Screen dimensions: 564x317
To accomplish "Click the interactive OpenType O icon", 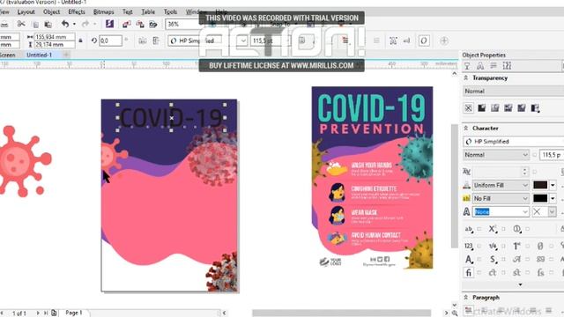I will click(x=424, y=41).
